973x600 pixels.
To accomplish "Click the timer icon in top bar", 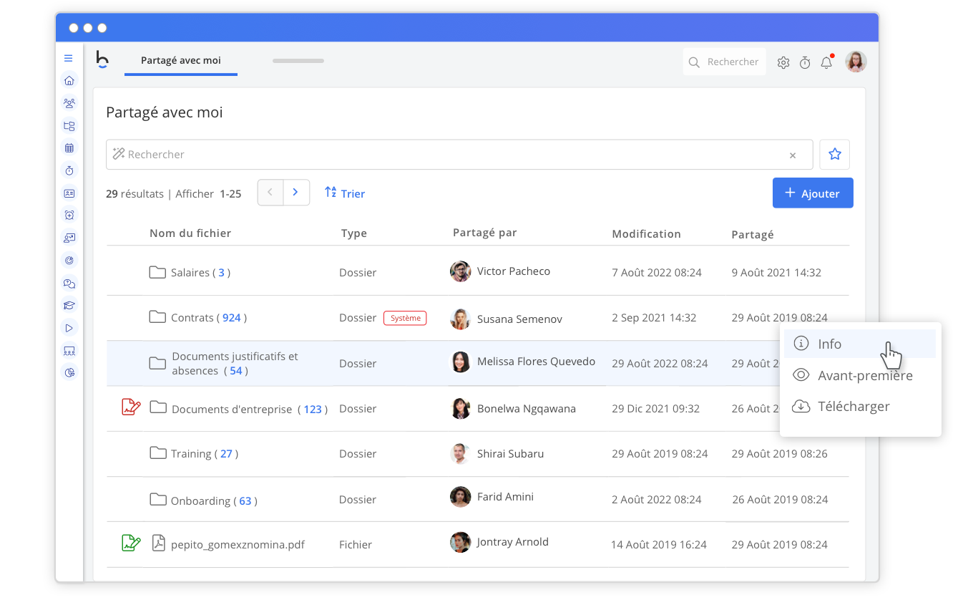I will pyautogui.click(x=805, y=63).
